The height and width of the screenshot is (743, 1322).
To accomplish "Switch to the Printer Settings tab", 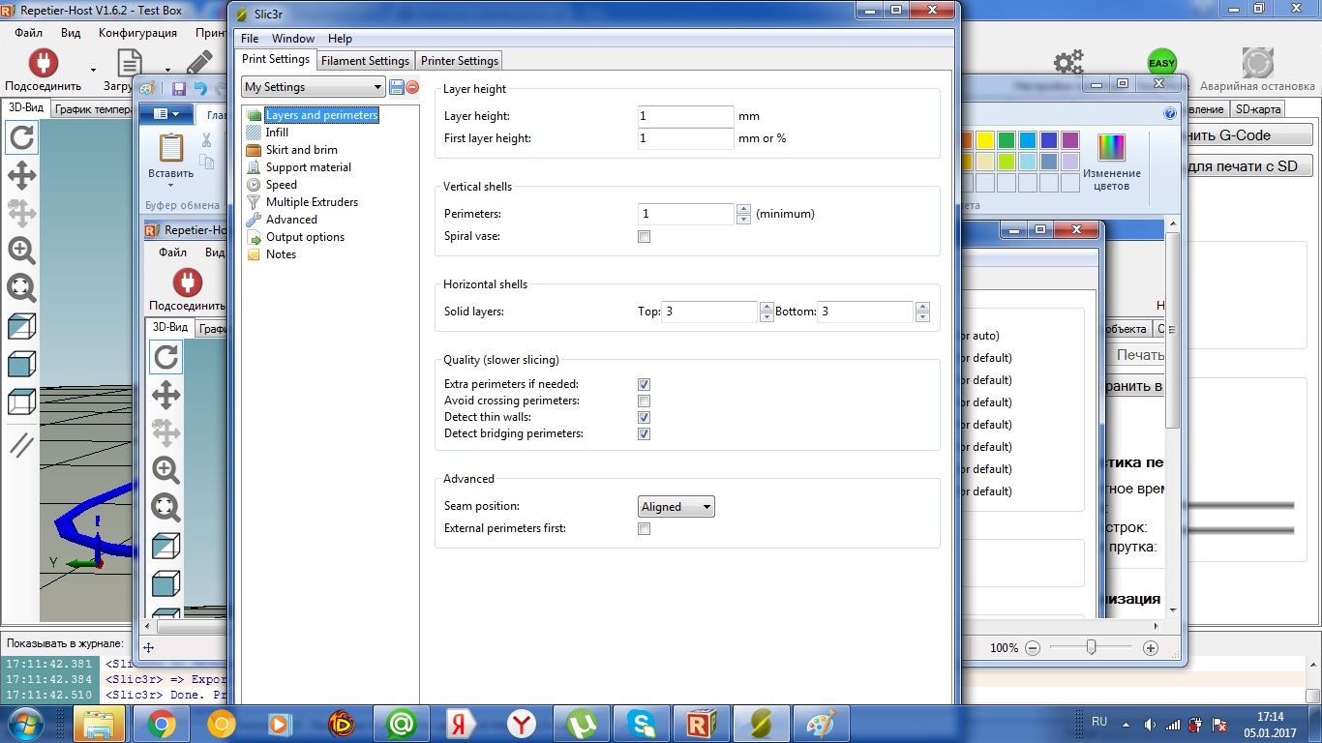I will point(459,61).
